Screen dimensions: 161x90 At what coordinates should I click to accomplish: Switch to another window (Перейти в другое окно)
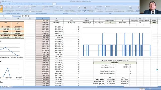coord(137,9)
